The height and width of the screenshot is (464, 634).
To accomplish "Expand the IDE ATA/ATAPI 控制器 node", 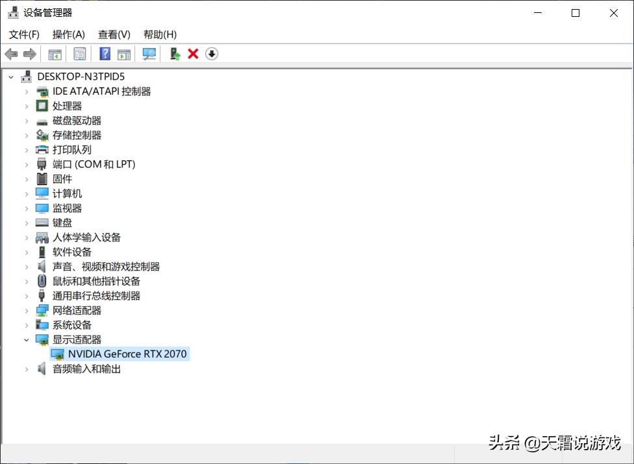I will pos(27,92).
